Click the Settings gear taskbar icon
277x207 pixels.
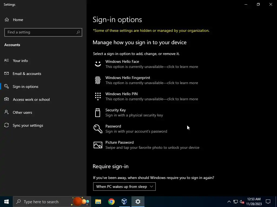tap(138, 202)
